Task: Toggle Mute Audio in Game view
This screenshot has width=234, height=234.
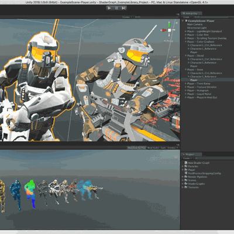Action: tap(153, 148)
